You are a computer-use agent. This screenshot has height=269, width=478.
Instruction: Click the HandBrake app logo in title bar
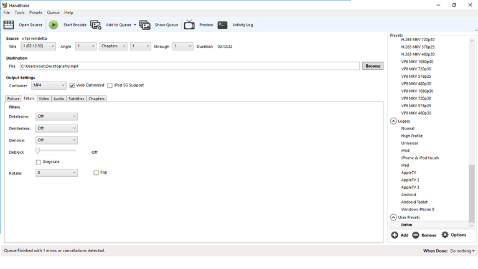click(4, 5)
